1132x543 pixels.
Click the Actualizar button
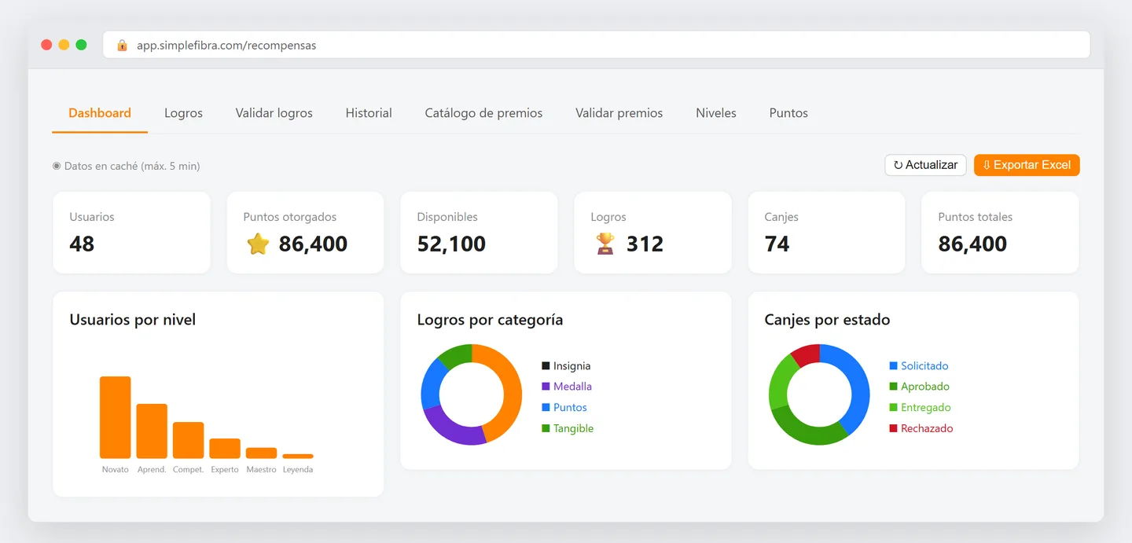click(x=925, y=165)
